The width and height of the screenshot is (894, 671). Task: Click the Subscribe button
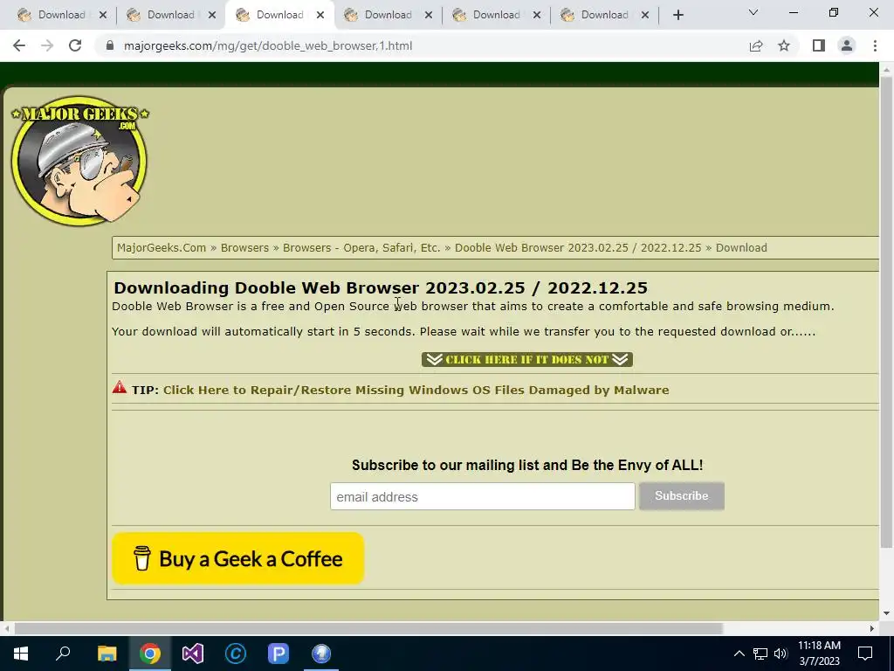pyautogui.click(x=681, y=496)
